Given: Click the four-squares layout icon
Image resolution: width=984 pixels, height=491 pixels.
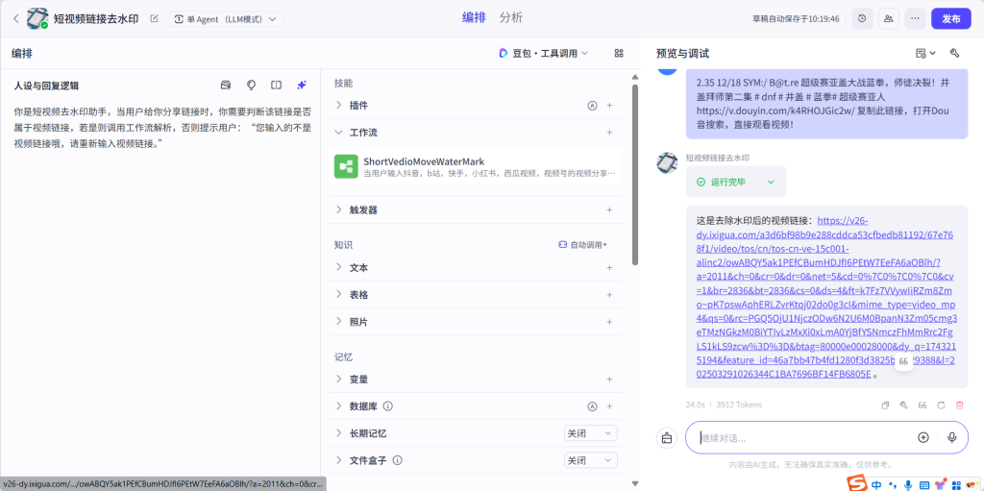Looking at the screenshot, I should 620,54.
